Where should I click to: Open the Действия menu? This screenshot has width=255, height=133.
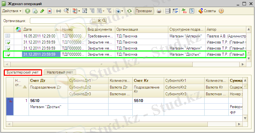click(x=12, y=11)
